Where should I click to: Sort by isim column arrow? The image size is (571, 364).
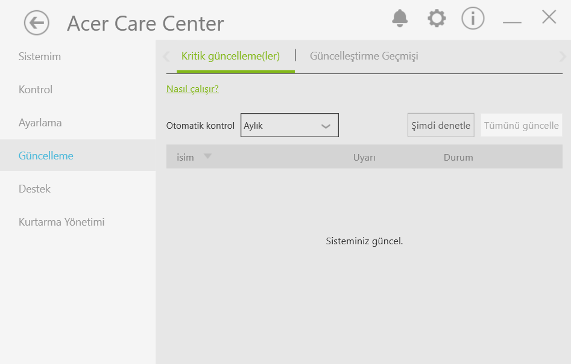coord(207,156)
